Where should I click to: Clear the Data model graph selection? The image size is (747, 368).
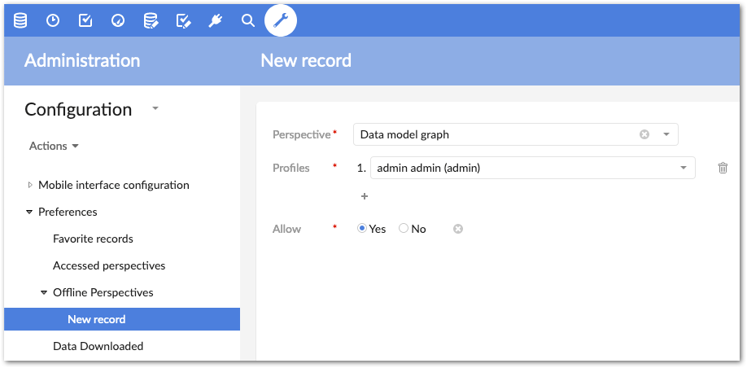pyautogui.click(x=644, y=134)
